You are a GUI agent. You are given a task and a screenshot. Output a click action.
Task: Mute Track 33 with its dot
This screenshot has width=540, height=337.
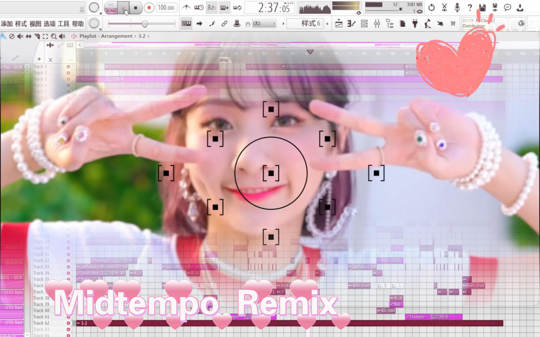[68, 267]
